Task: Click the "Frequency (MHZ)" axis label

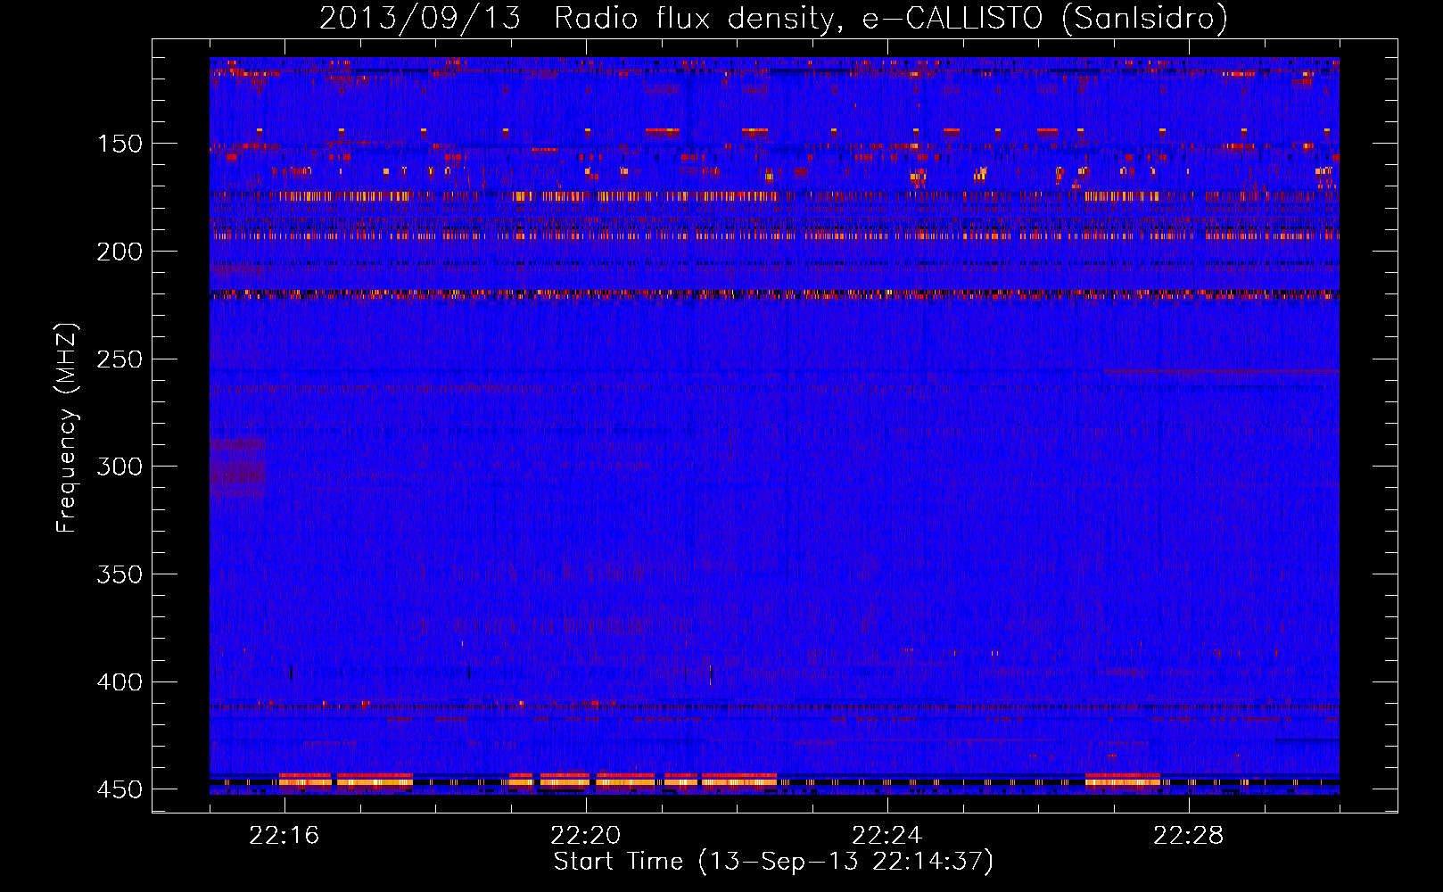Action: coord(67,428)
